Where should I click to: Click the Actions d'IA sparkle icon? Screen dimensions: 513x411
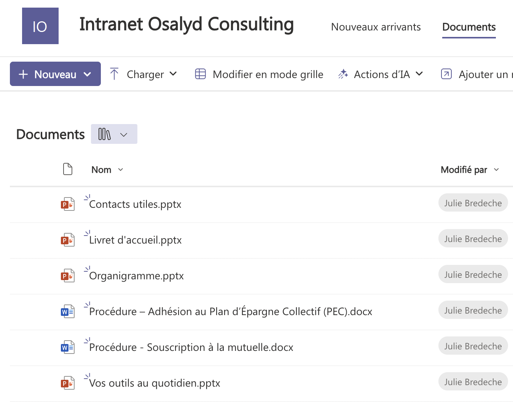(343, 74)
